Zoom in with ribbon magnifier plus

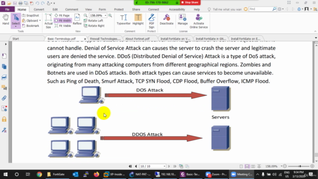tap(110, 15)
